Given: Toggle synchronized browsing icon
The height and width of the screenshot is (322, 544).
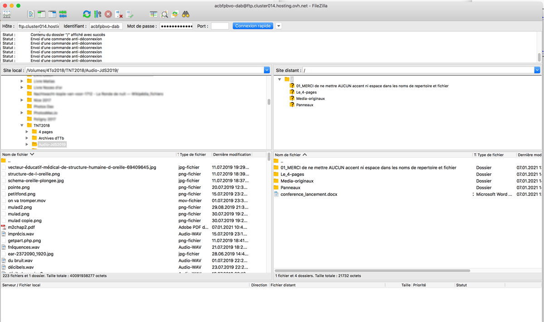Looking at the screenshot, I should (175, 14).
